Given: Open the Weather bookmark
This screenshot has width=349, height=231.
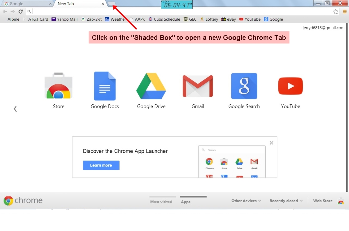Looking at the screenshot, I should 115,19.
